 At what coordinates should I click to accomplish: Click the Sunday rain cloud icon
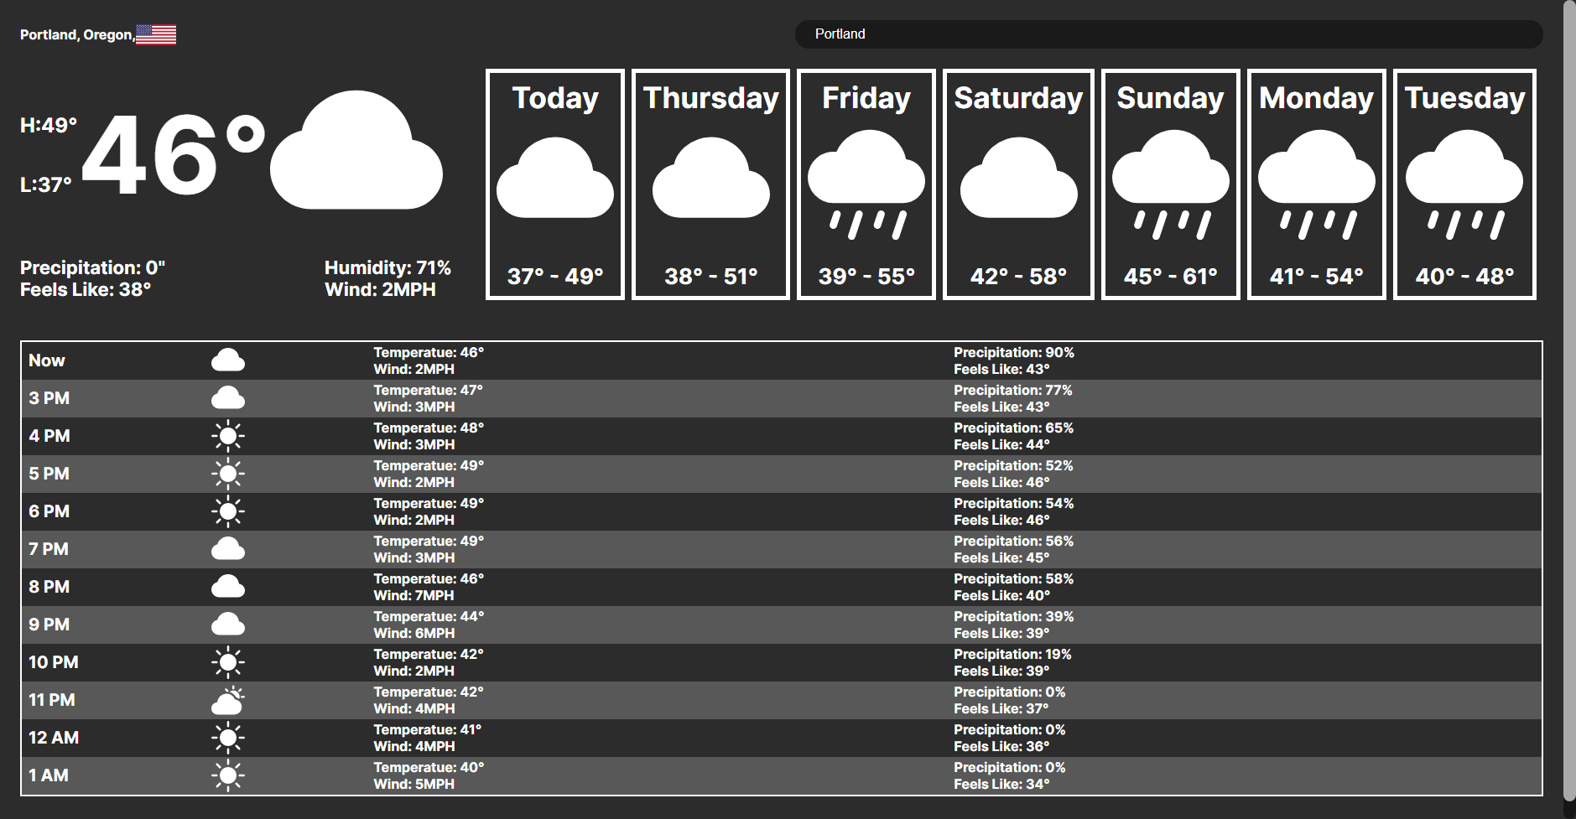coord(1171,185)
